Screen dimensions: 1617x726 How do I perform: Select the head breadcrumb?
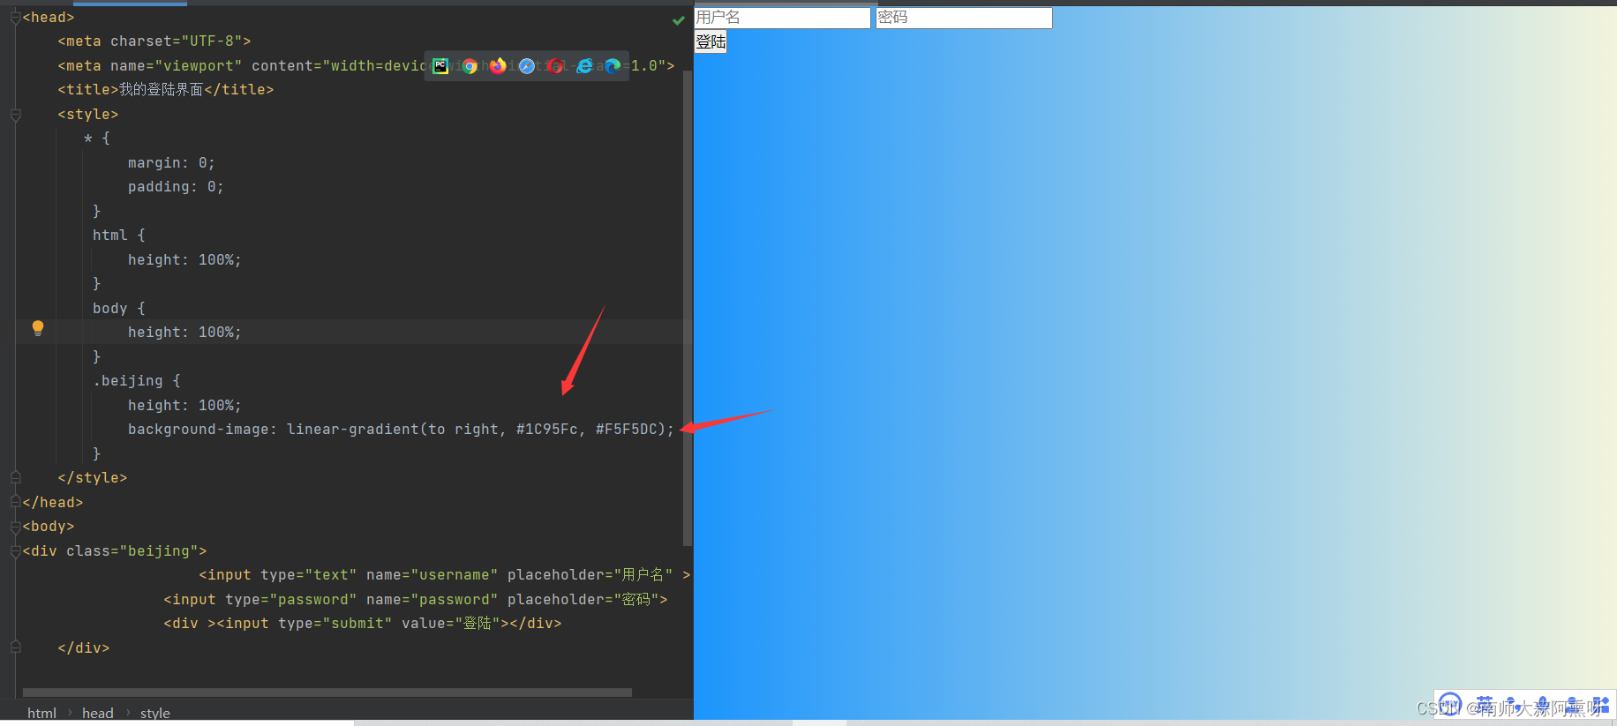pyautogui.click(x=97, y=713)
